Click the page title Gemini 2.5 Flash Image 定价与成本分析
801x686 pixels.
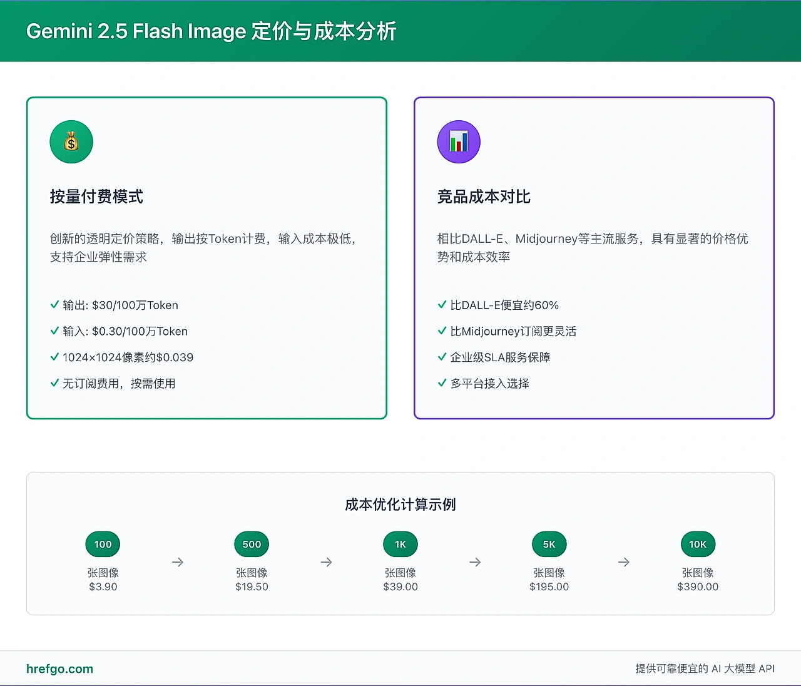pyautogui.click(x=212, y=31)
